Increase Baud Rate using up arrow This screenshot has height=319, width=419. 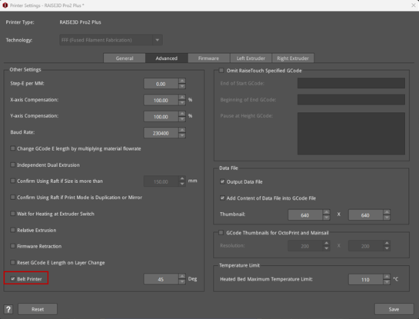point(182,128)
